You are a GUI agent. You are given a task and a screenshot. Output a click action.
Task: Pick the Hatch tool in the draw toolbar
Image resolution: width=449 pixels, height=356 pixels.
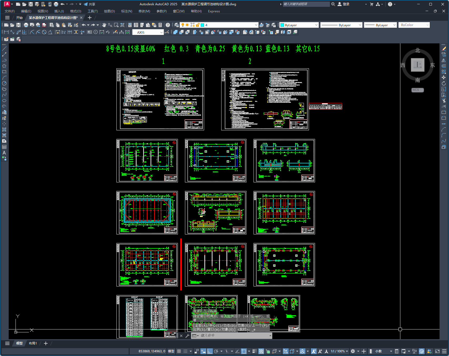(4, 130)
